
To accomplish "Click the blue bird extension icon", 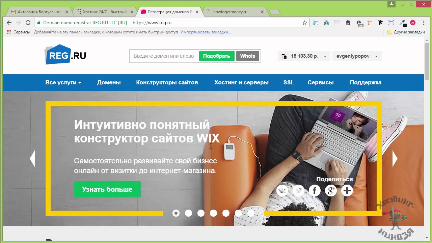I will 316,23.
